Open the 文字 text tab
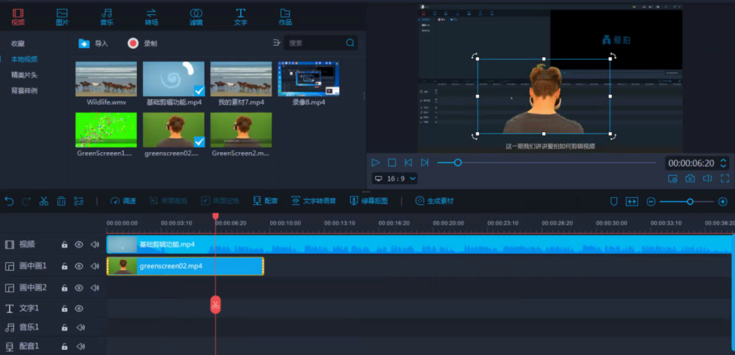This screenshot has height=355, width=735. click(240, 17)
